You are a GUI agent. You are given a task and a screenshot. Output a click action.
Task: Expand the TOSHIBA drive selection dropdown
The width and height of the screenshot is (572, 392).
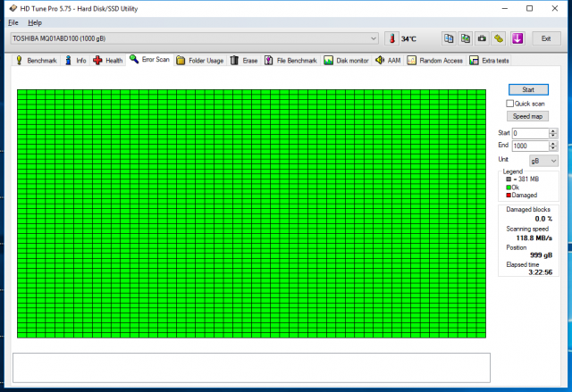click(374, 38)
